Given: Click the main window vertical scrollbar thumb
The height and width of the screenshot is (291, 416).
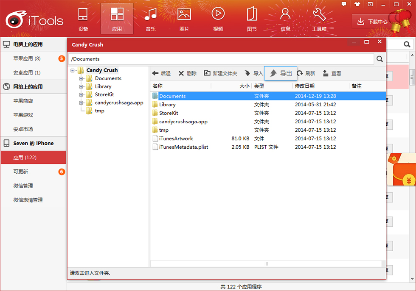Looking at the screenshot, I should (x=412, y=77).
